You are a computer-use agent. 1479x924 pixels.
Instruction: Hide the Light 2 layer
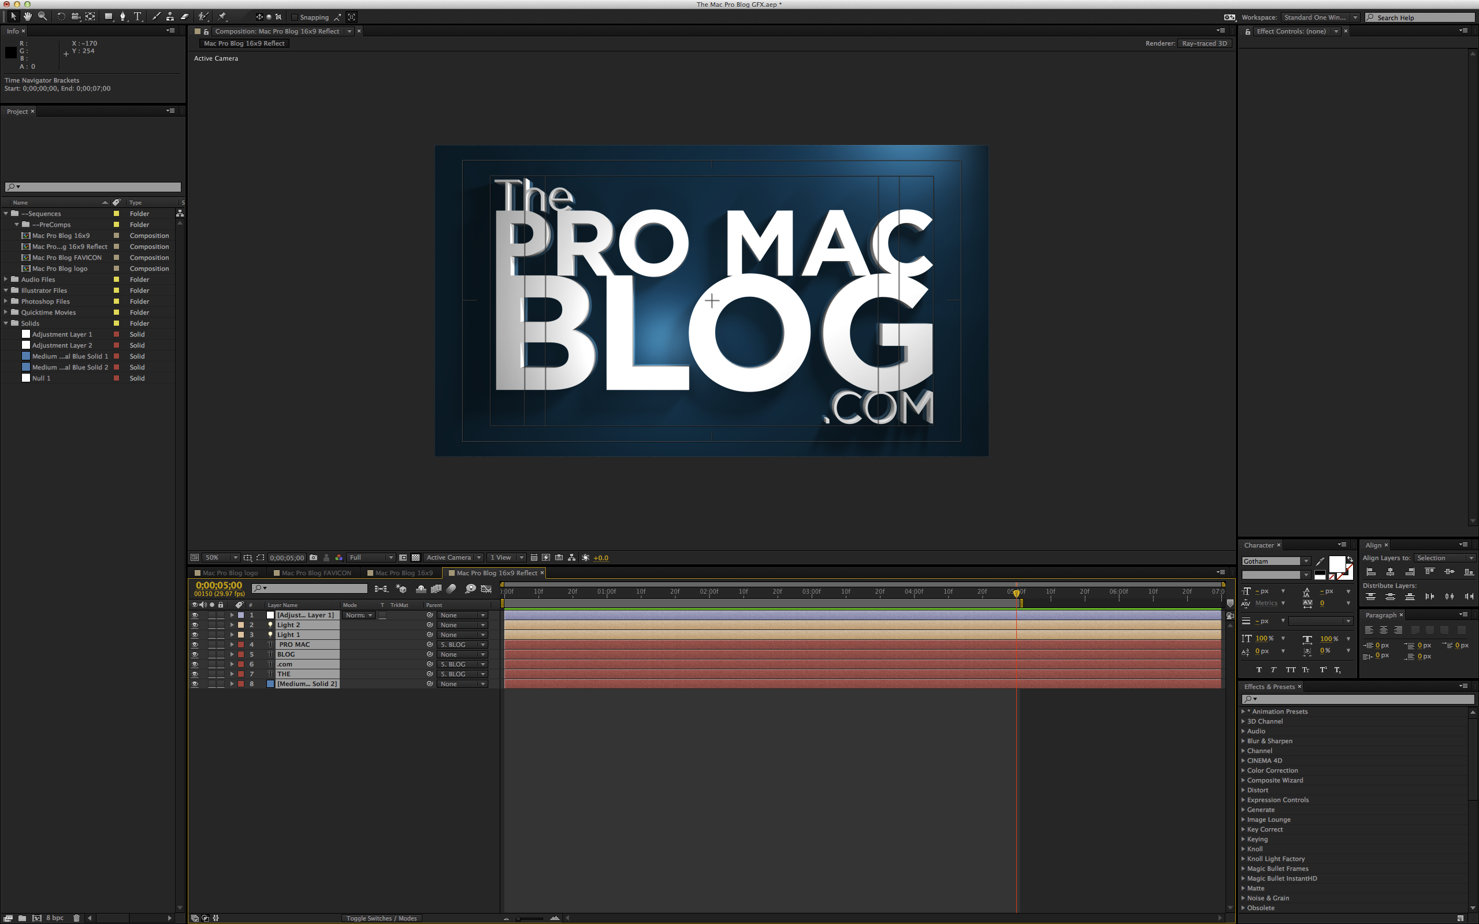194,625
